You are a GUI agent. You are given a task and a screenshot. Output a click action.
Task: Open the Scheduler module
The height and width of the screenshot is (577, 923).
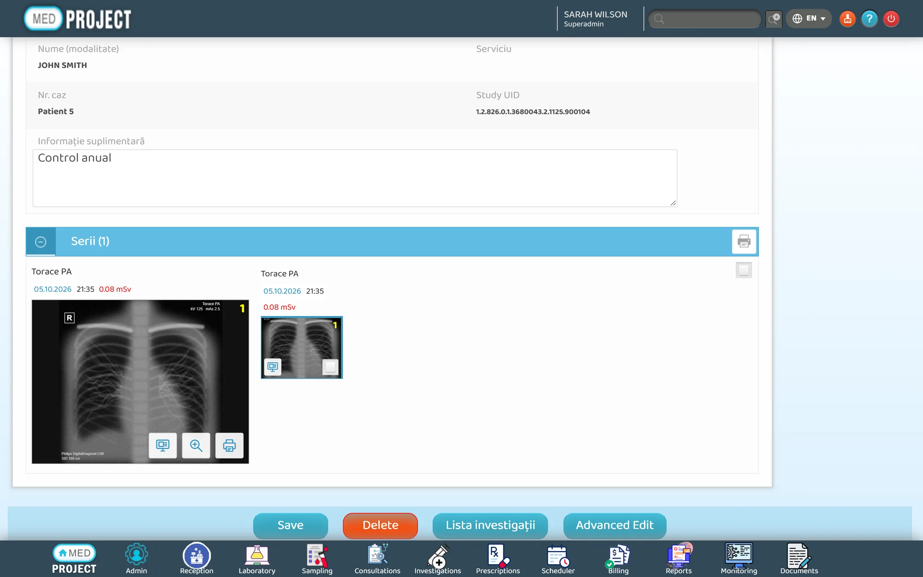pyautogui.click(x=558, y=559)
